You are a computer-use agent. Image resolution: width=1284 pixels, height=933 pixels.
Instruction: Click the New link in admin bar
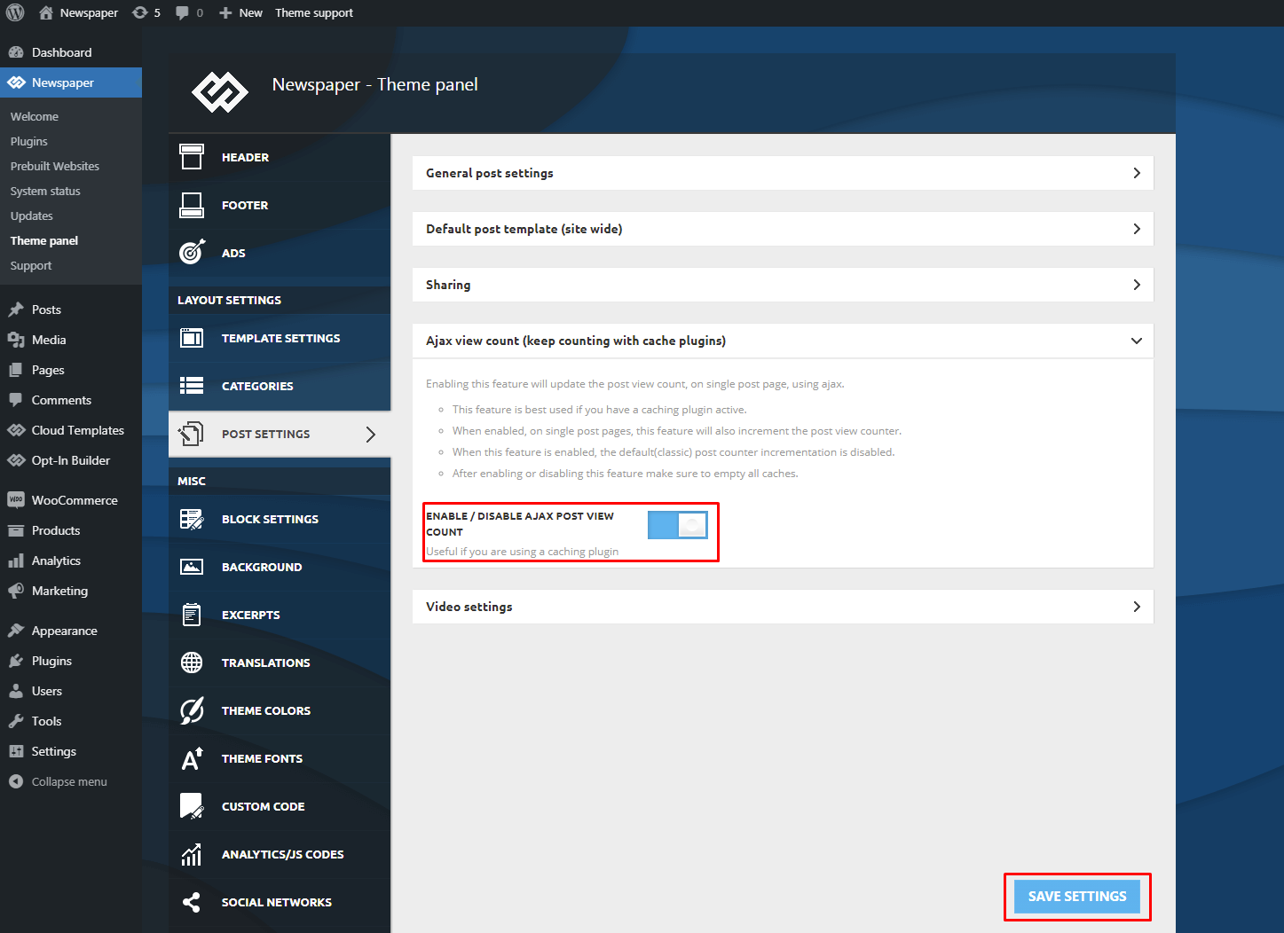(x=240, y=12)
